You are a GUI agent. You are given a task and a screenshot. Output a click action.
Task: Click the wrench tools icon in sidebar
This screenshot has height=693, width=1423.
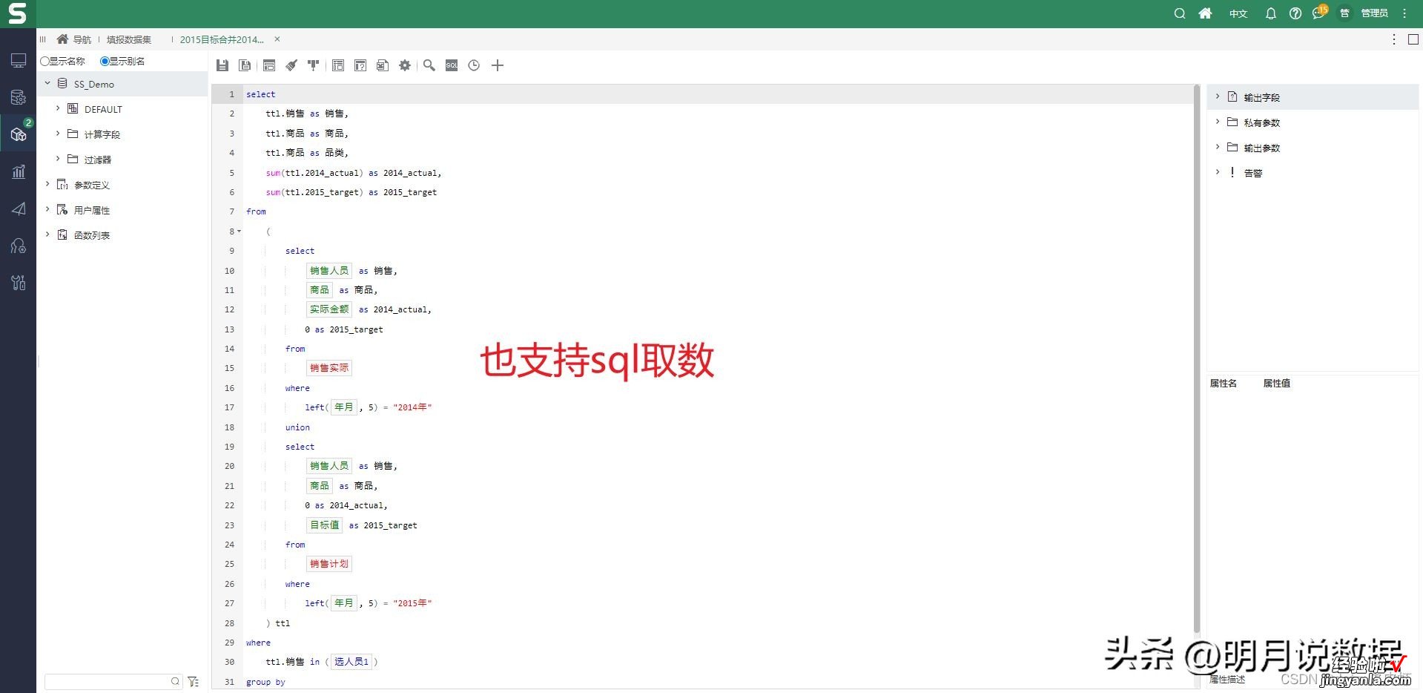point(19,283)
